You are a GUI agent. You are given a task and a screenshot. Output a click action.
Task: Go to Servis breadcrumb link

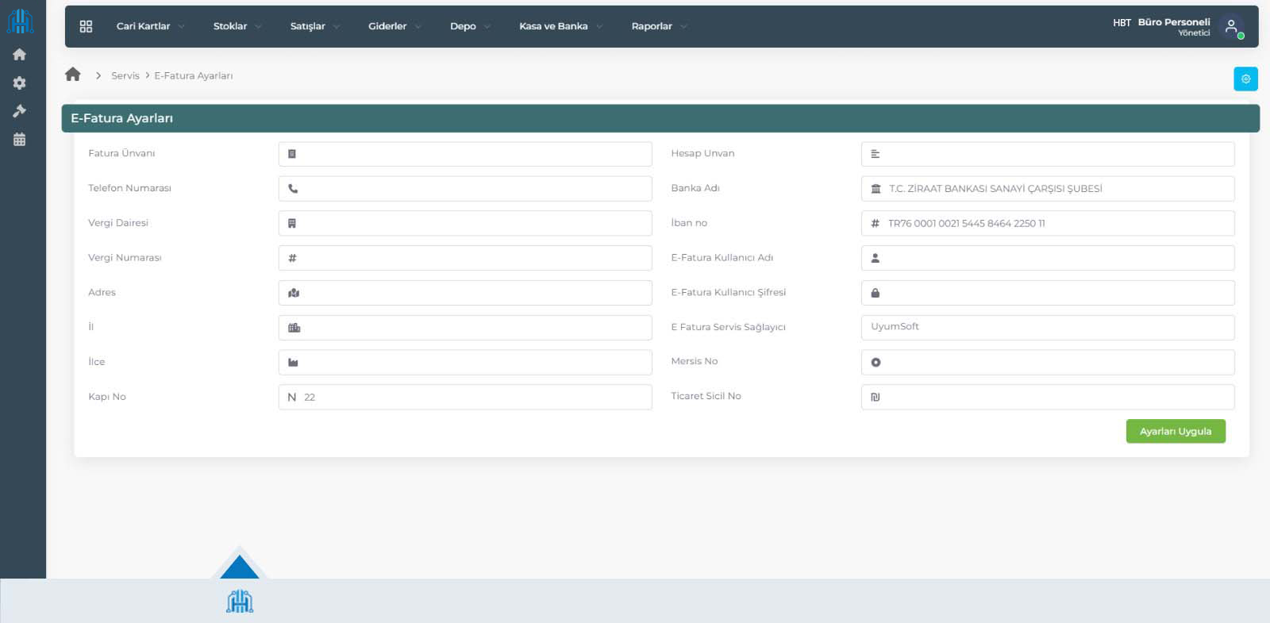coord(125,75)
